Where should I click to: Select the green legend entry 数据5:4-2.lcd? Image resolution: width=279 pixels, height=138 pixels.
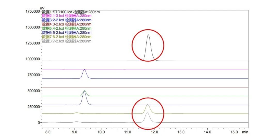pyautogui.click(x=67, y=29)
